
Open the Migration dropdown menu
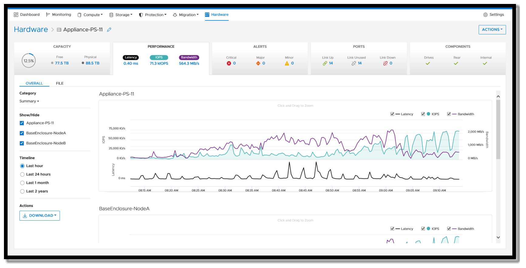186,15
